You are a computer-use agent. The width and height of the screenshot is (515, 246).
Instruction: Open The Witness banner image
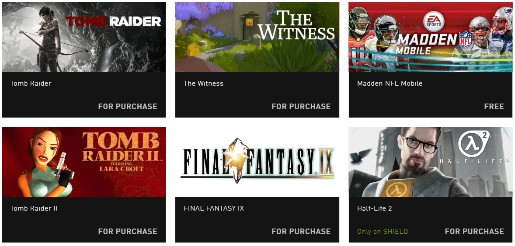point(257,37)
